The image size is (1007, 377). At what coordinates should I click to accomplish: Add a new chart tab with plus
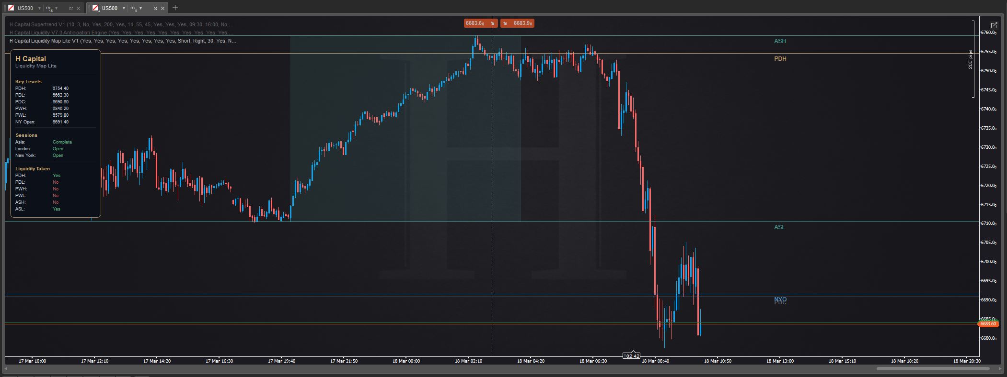(x=175, y=8)
